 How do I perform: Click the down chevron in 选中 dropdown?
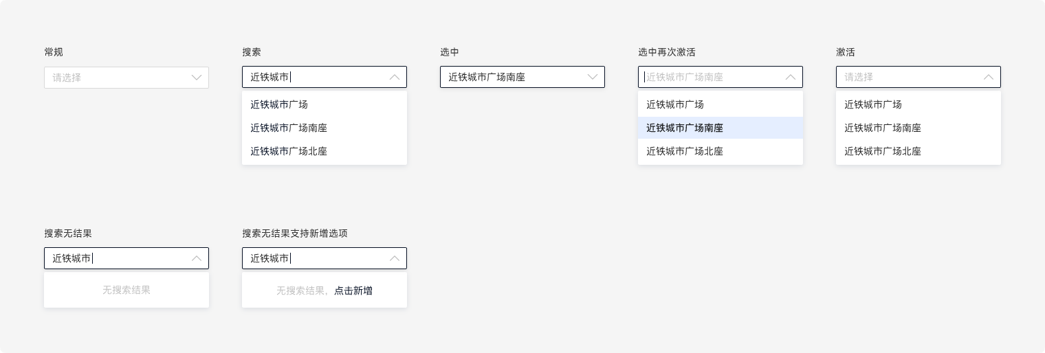click(593, 78)
